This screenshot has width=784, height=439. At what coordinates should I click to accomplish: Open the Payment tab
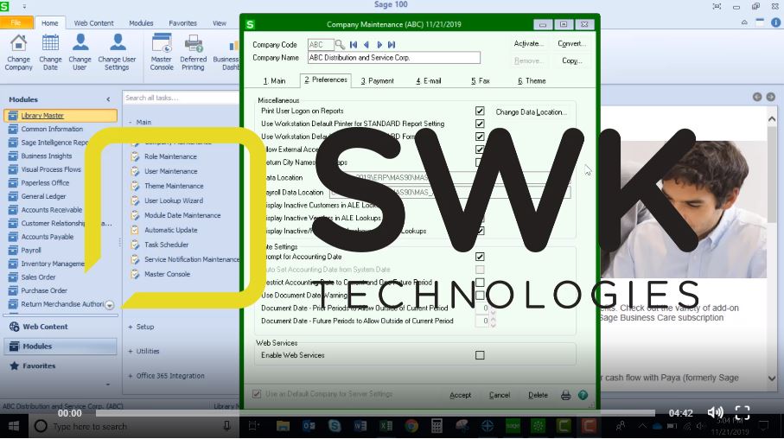click(378, 80)
